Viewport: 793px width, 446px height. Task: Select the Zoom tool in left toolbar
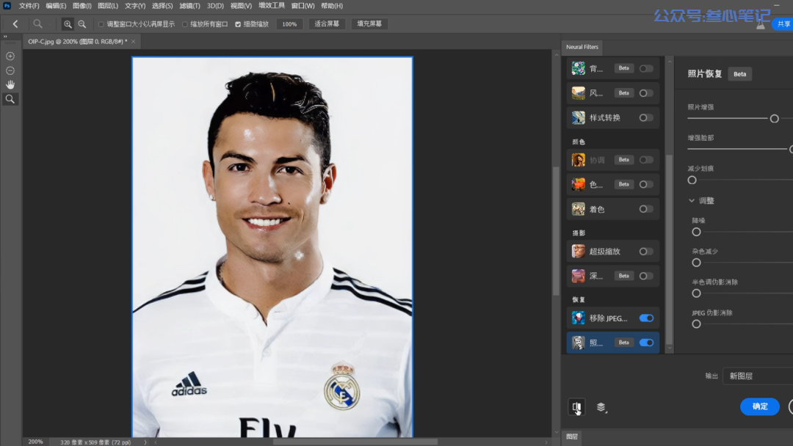(x=10, y=98)
